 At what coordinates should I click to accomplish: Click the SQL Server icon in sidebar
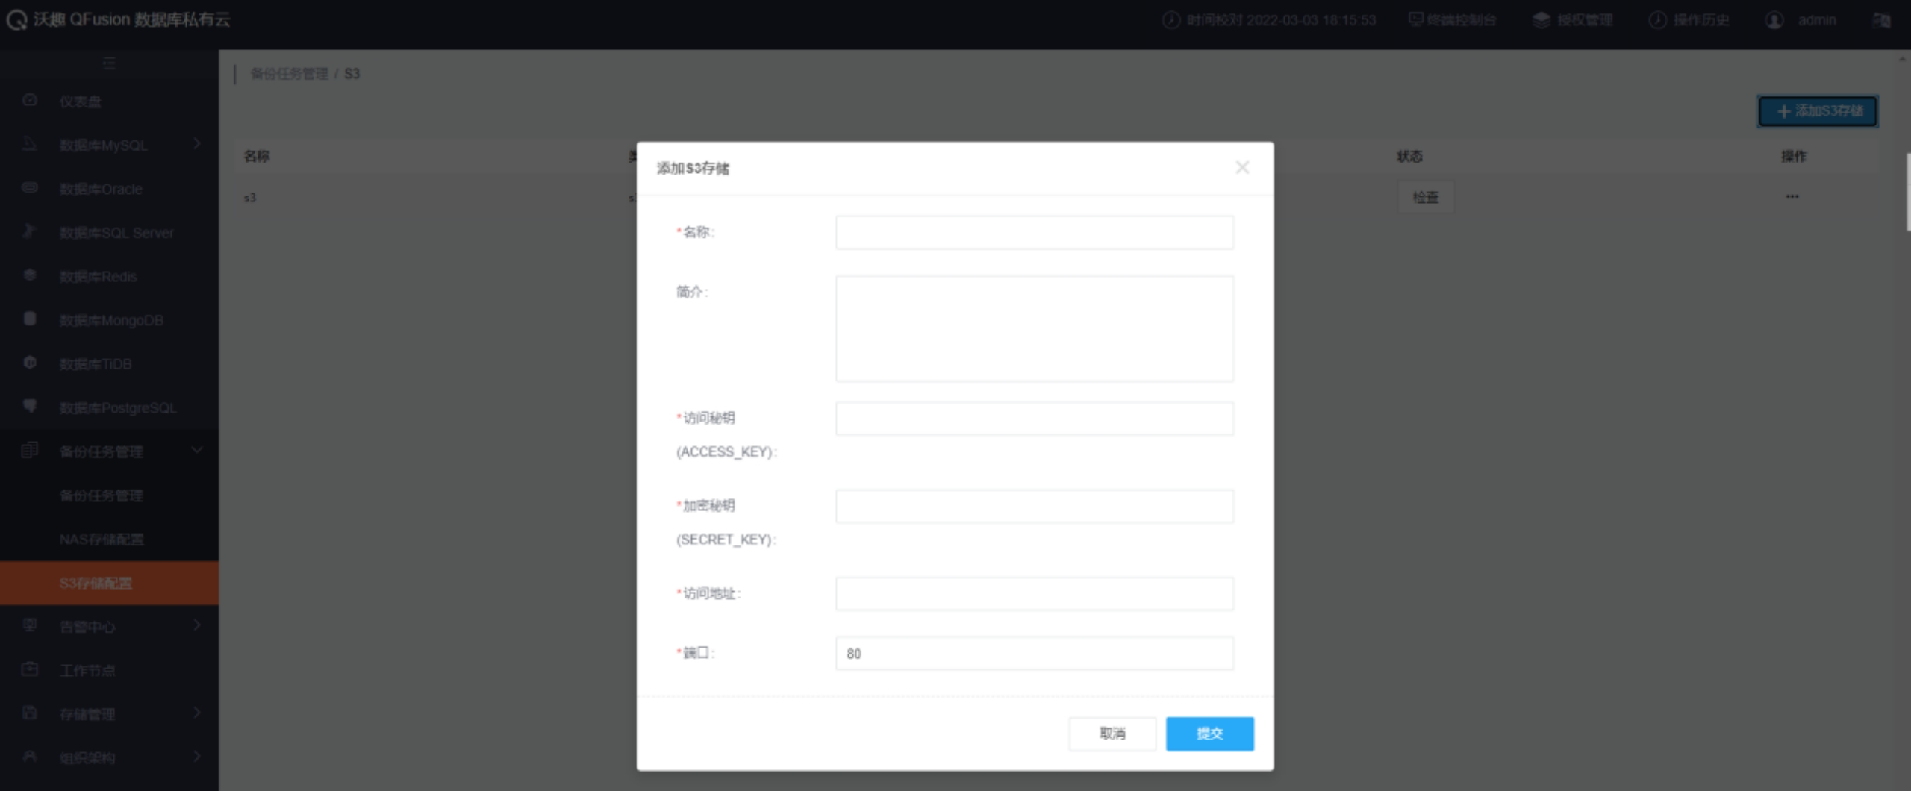click(x=30, y=231)
